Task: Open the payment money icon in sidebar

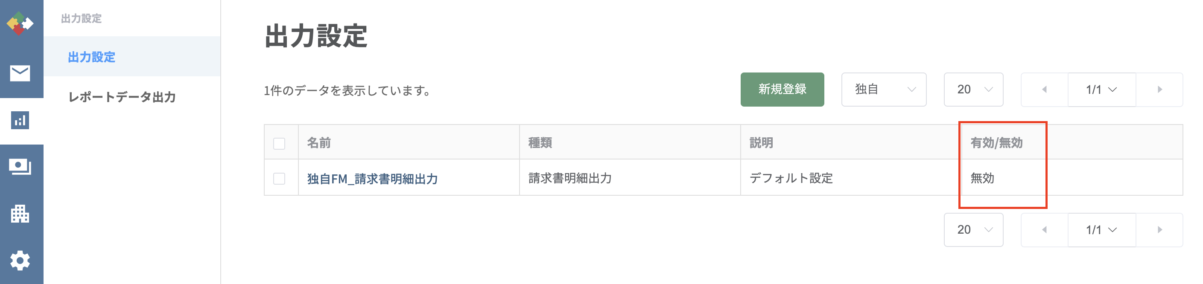Action: (20, 166)
